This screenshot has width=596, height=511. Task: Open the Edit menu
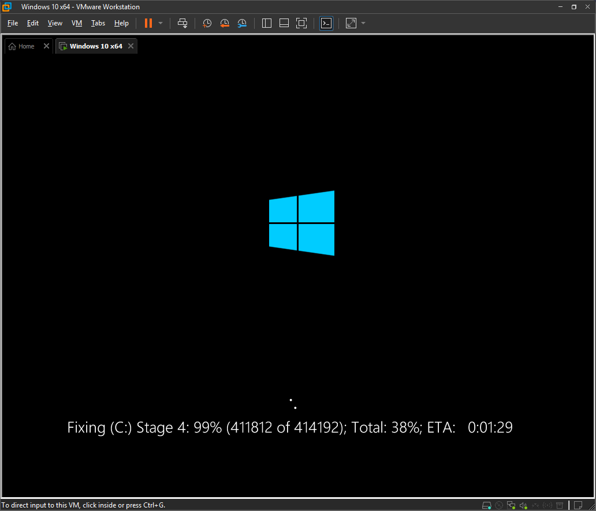point(33,23)
